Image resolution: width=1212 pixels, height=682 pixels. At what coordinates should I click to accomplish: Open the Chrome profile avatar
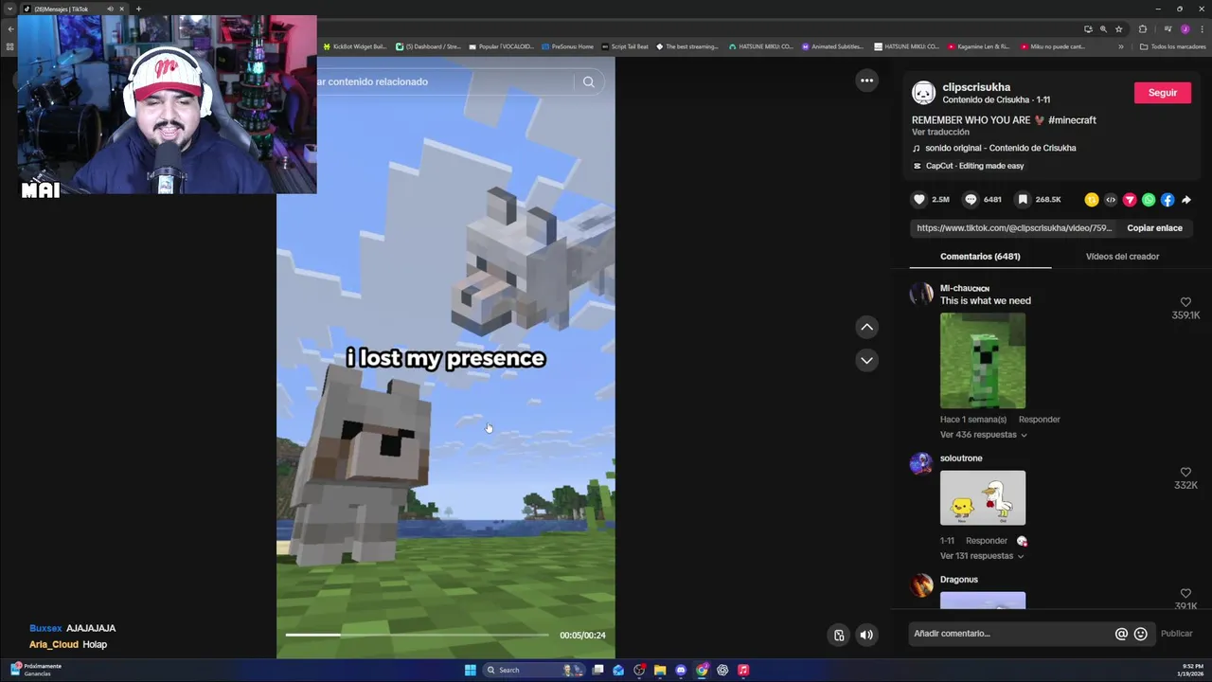pyautogui.click(x=1185, y=29)
